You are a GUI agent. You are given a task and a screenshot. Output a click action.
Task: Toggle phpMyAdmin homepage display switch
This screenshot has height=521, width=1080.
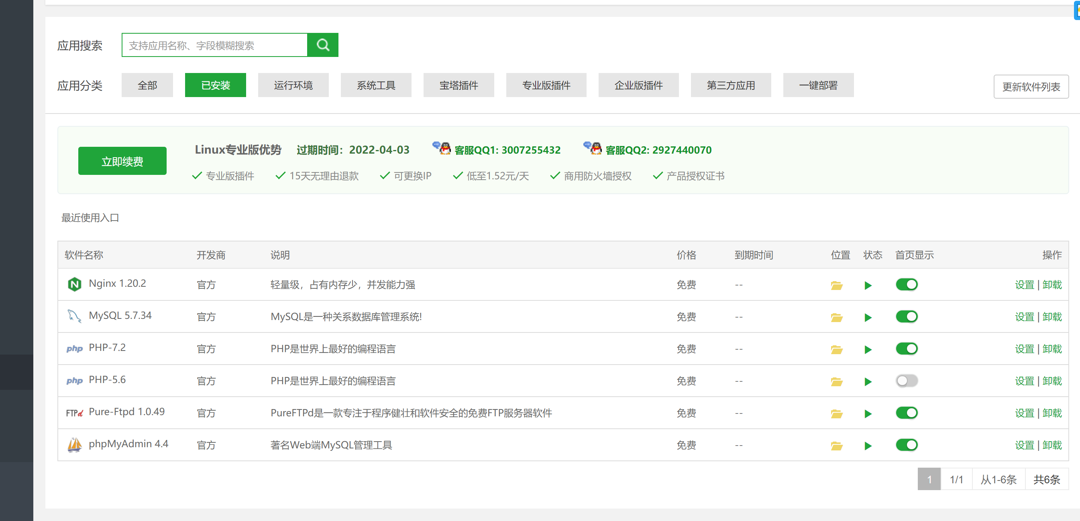click(907, 445)
